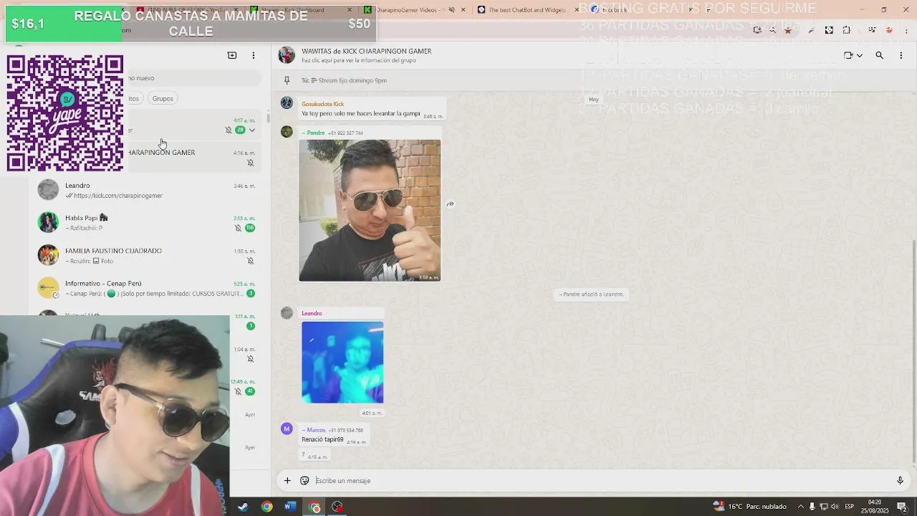Open Word from the taskbar

coord(289,507)
